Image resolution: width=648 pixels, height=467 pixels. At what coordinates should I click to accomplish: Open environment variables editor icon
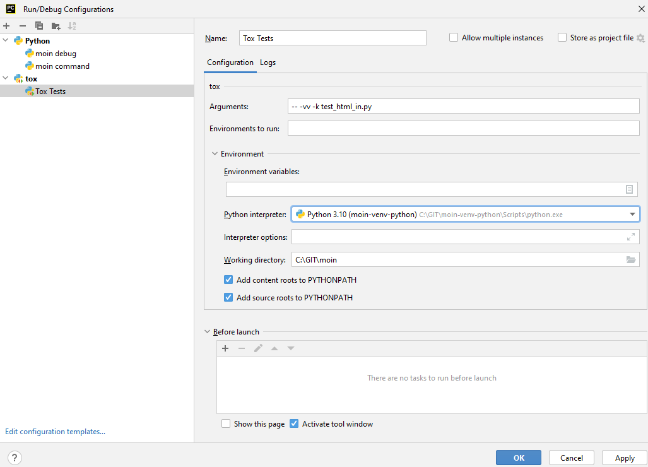[x=629, y=189]
